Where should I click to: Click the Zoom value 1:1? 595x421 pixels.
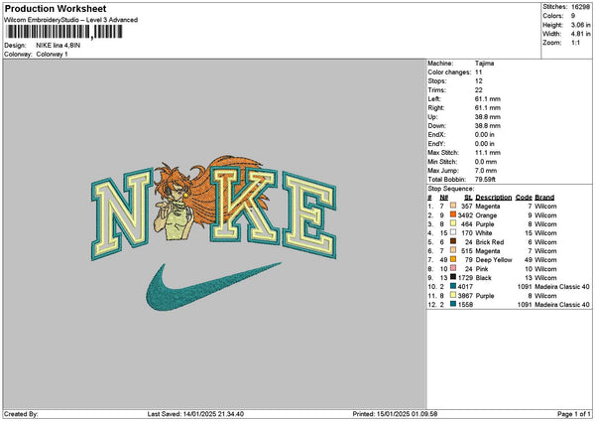575,43
